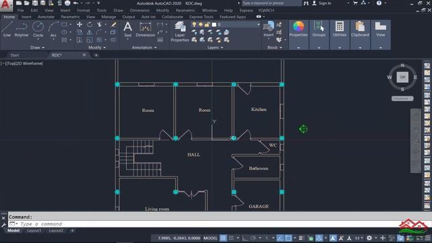Click the customization hamburger icon in status bar
The image size is (432, 243).
[427, 238]
